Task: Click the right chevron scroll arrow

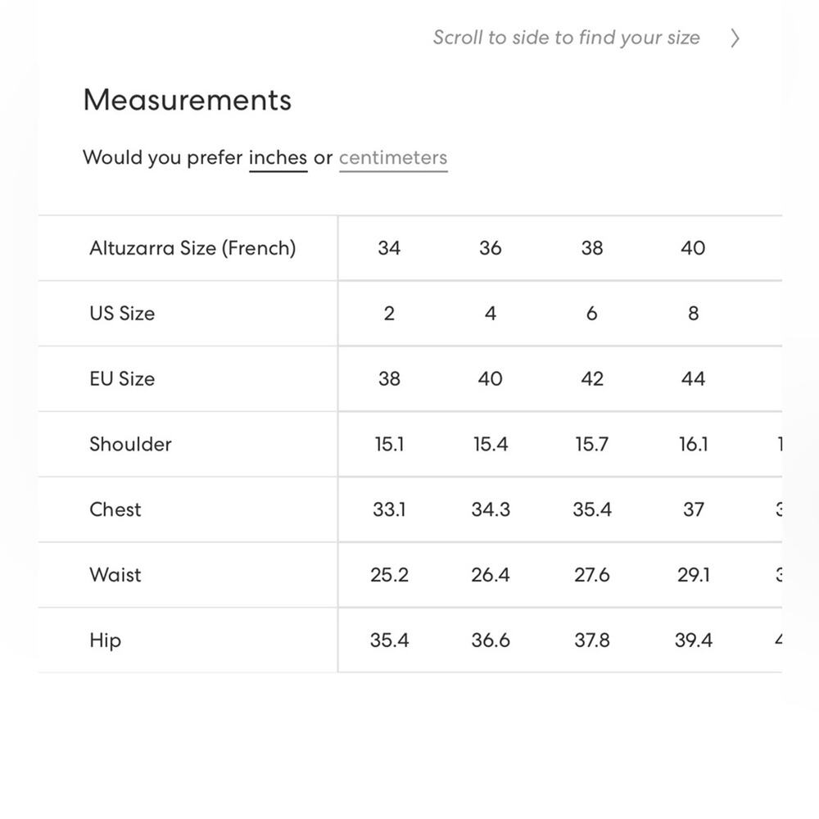Action: (x=735, y=38)
